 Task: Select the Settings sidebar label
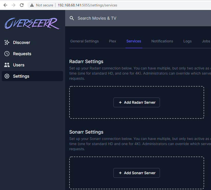point(21,76)
